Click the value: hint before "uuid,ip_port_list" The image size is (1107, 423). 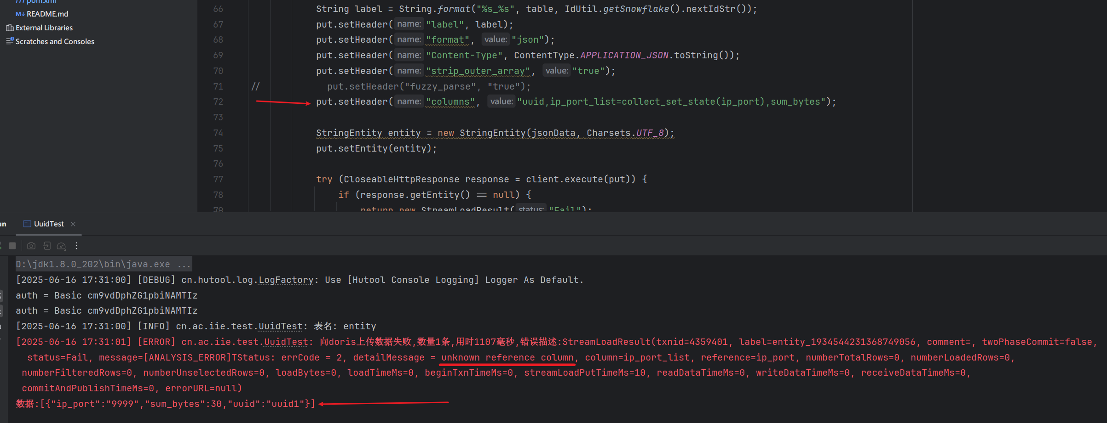pyautogui.click(x=501, y=102)
